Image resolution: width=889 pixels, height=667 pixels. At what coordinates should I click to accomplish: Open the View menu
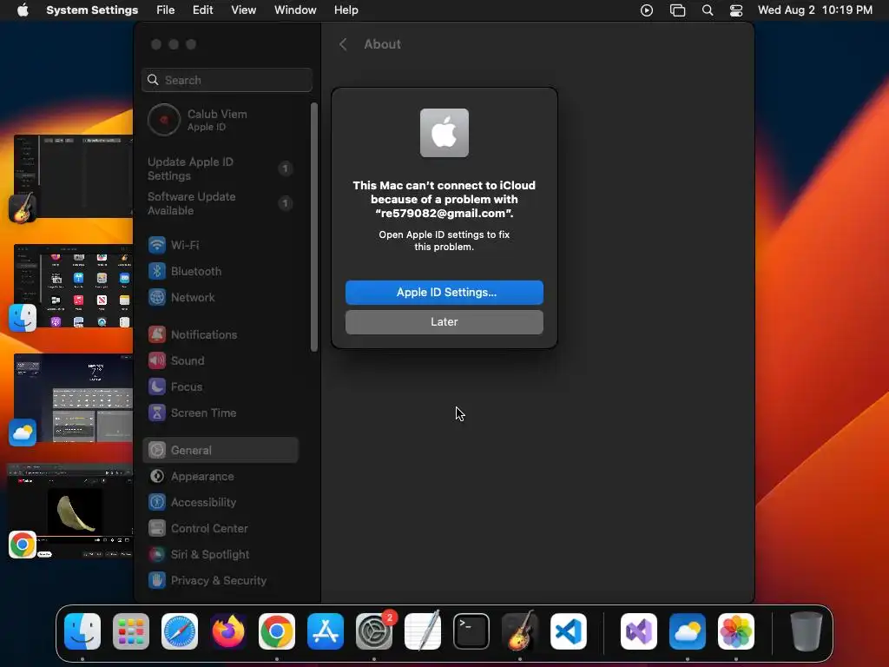click(244, 10)
